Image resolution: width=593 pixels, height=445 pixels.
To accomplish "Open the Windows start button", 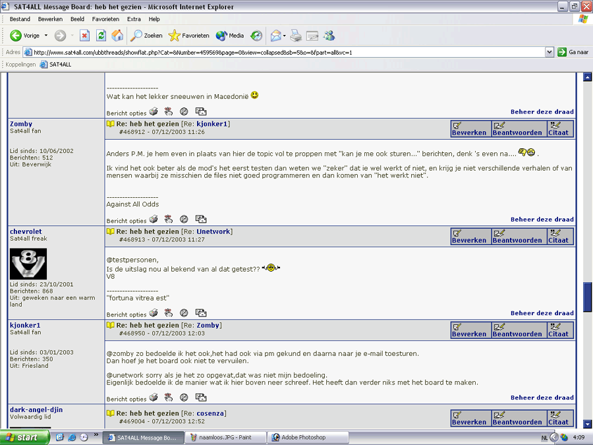I will point(24,438).
